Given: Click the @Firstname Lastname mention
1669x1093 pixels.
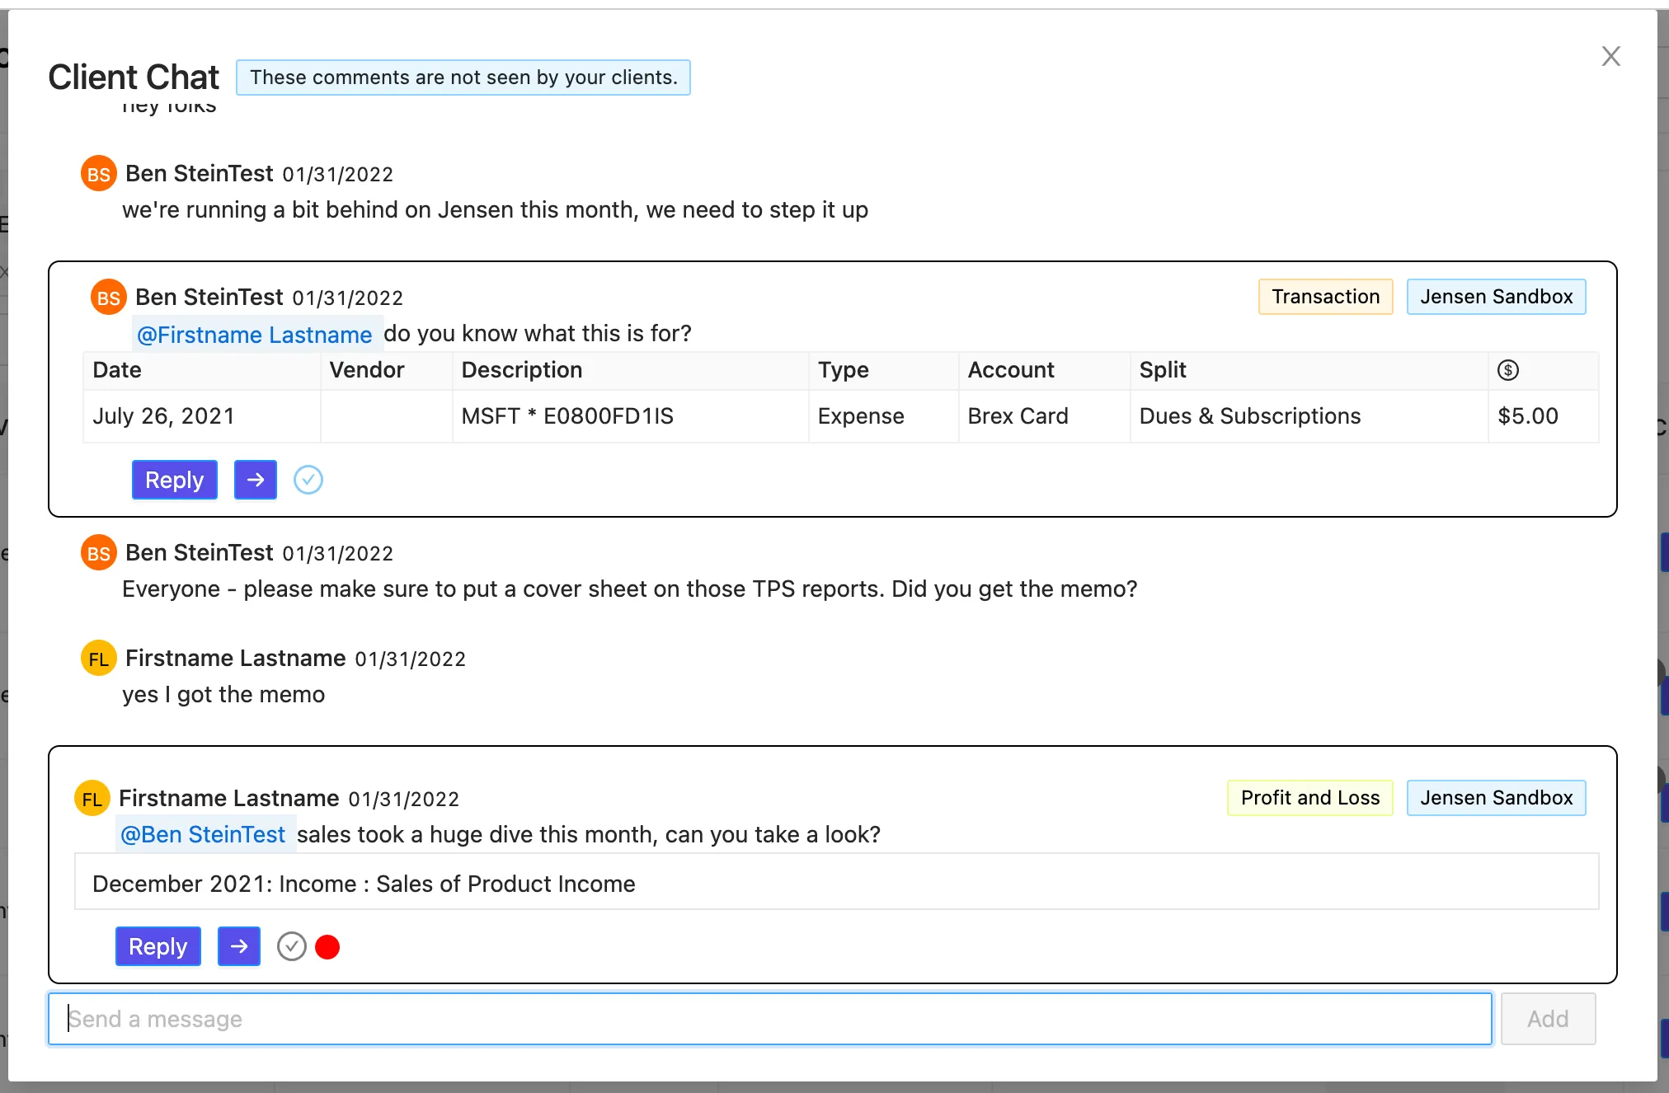Looking at the screenshot, I should point(255,334).
